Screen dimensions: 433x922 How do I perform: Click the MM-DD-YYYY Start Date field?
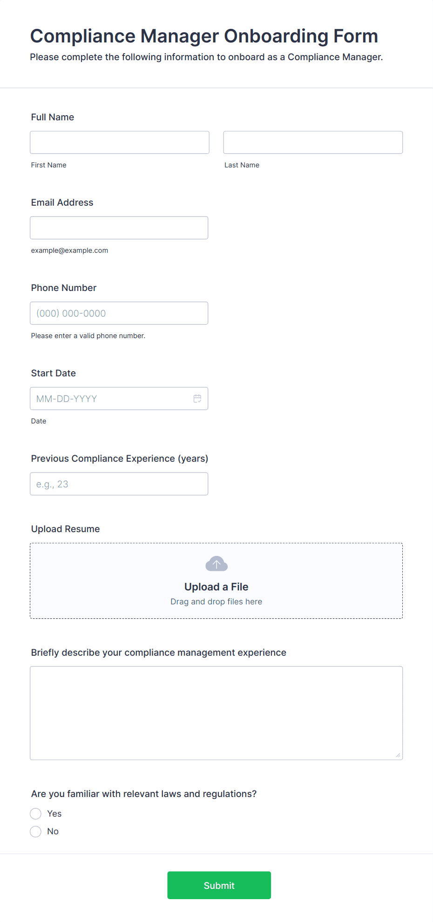click(119, 398)
